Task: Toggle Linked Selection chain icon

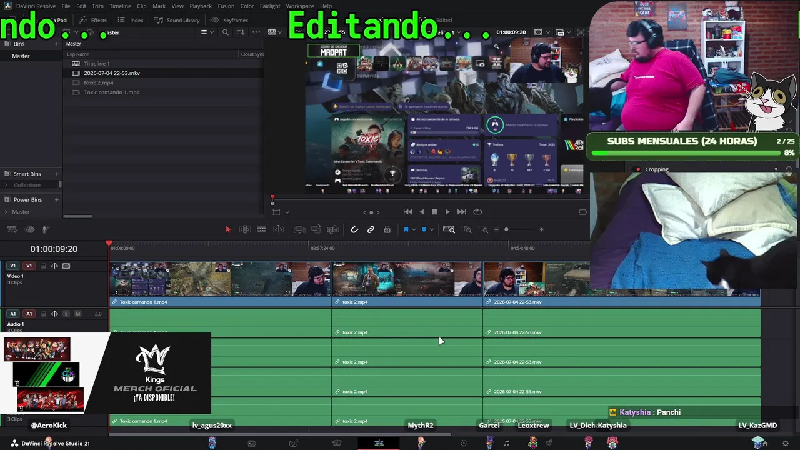Action: pos(371,229)
